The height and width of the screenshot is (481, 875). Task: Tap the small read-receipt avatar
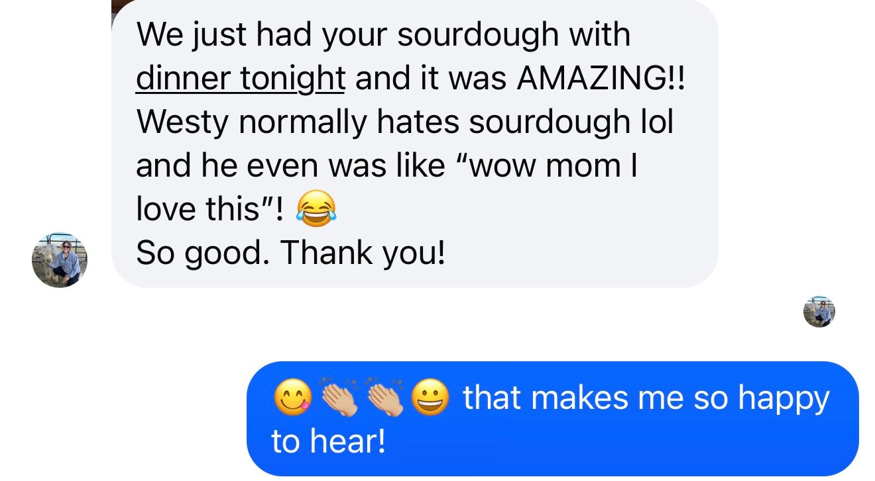(x=819, y=312)
